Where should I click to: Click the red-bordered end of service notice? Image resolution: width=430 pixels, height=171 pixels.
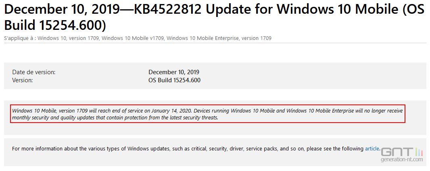click(x=208, y=114)
